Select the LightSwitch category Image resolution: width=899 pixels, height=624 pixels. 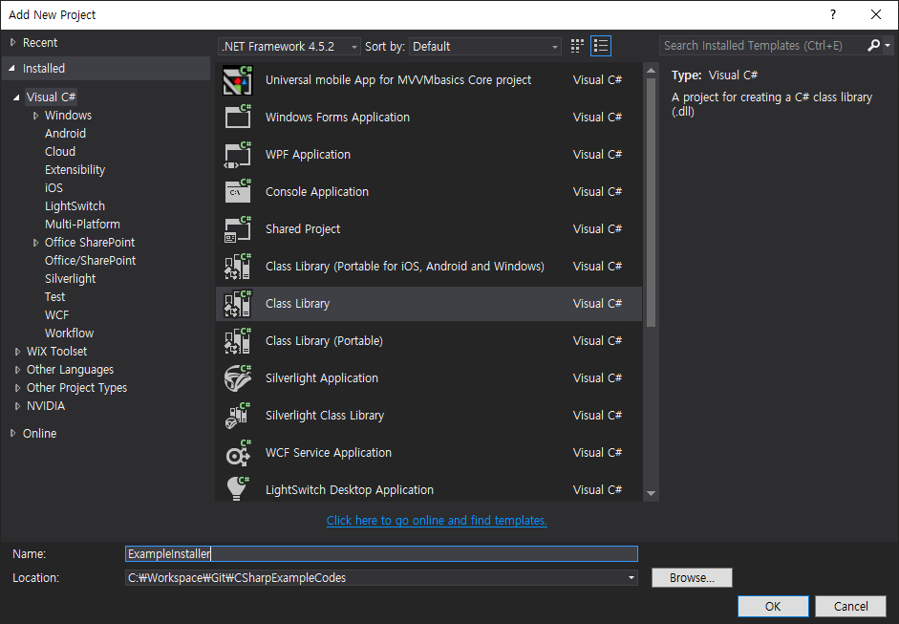click(x=75, y=205)
